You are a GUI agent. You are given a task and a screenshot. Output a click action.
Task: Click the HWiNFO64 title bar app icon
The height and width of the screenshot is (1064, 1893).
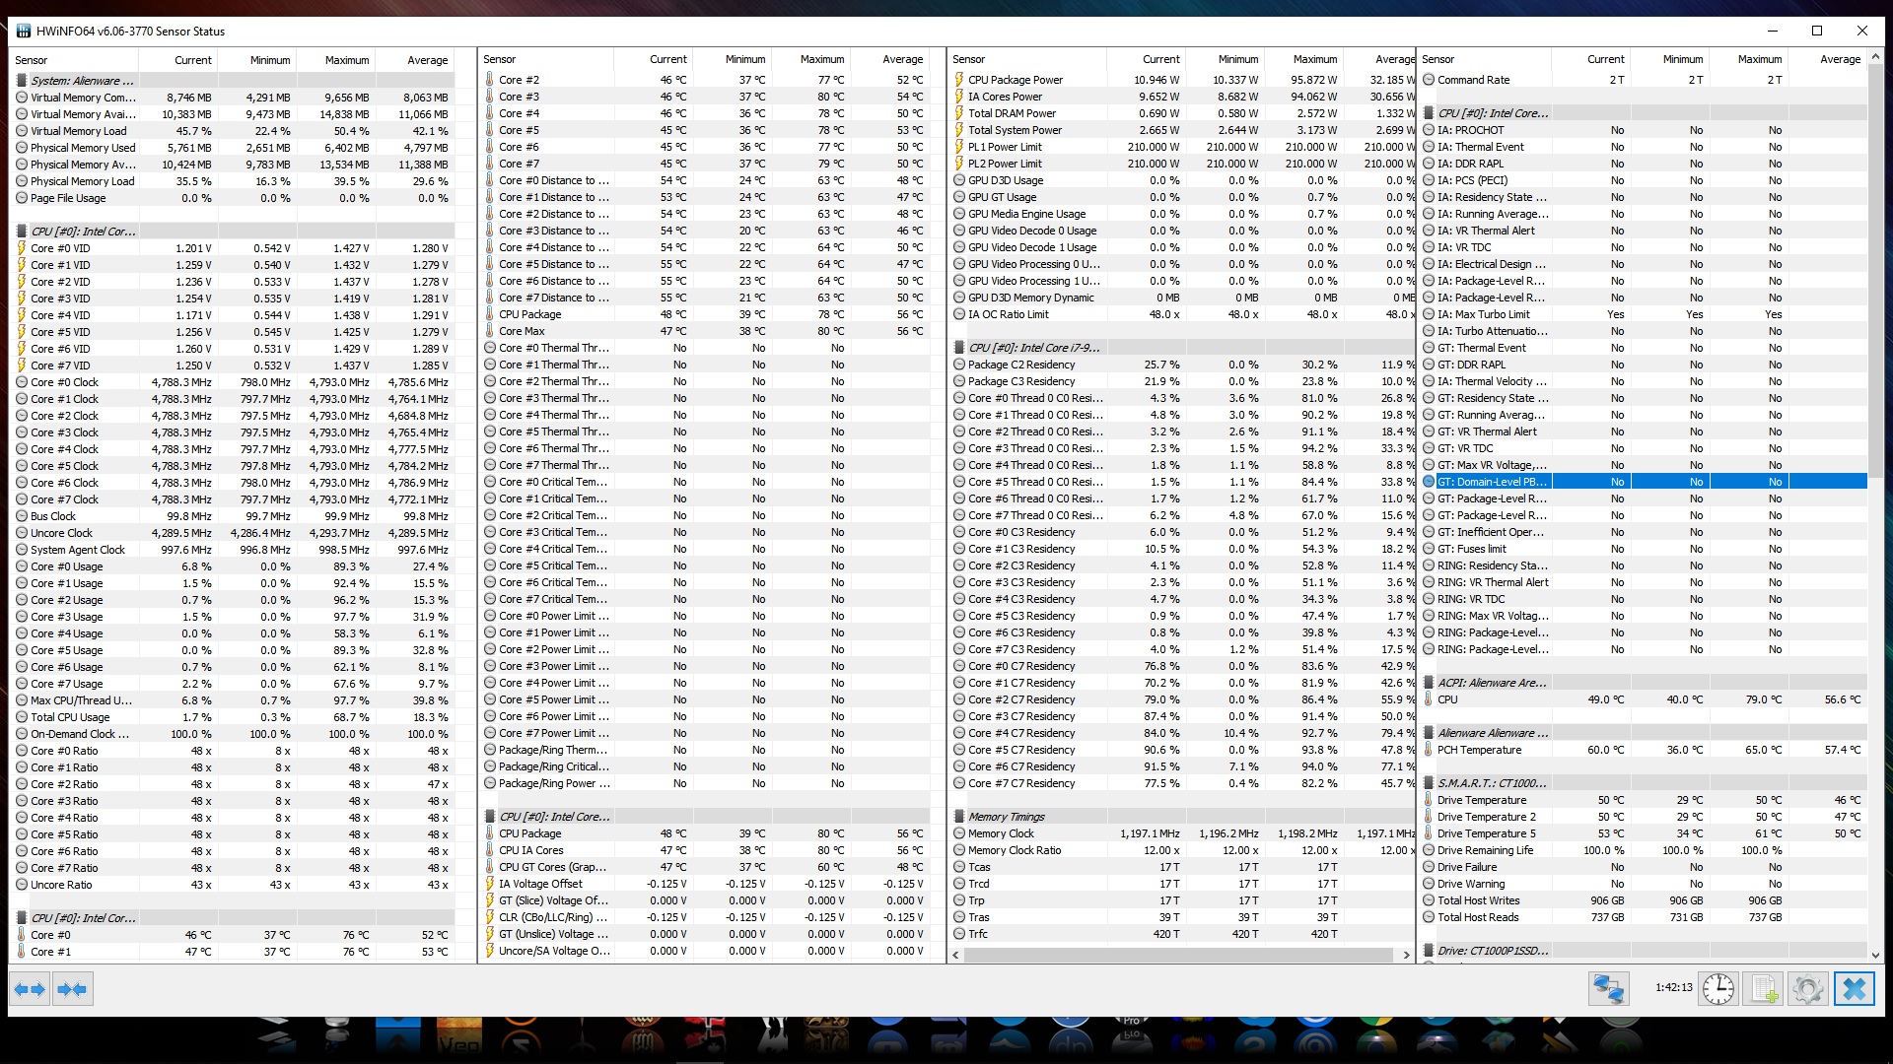23,31
